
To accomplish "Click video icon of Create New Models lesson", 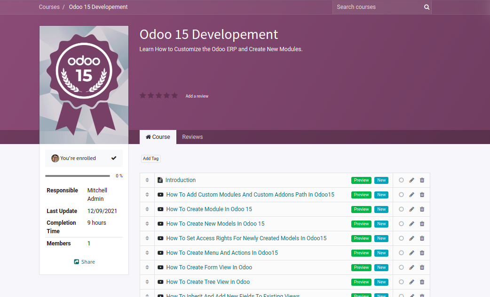I will [x=160, y=224].
